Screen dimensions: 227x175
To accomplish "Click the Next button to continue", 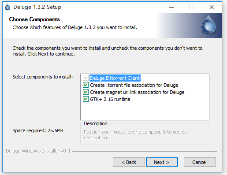I will pyautogui.click(x=162, y=162).
